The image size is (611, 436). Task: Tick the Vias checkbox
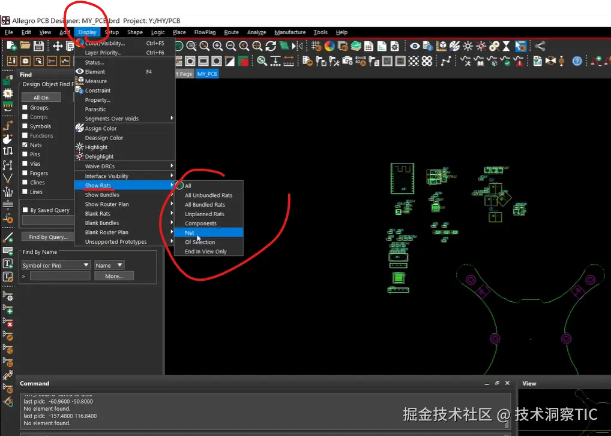25,163
